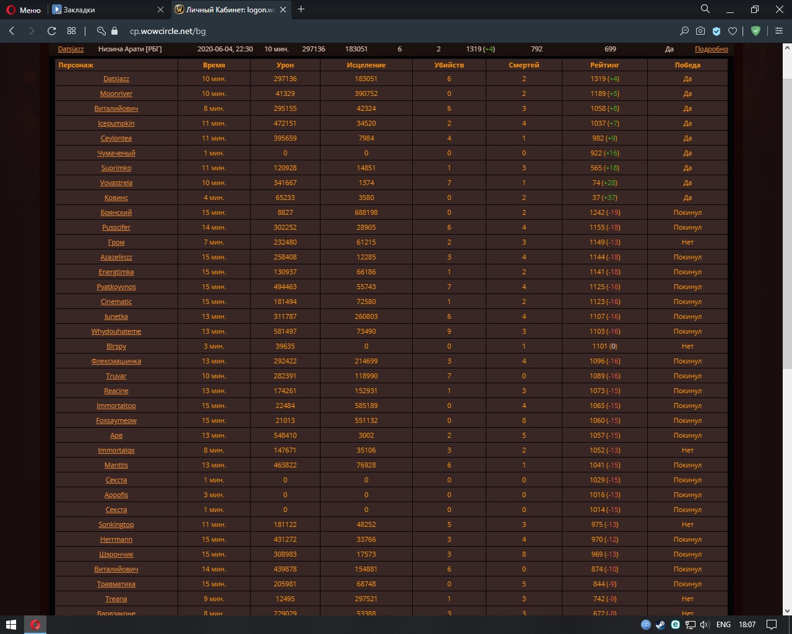Open the search tabs magnifier icon
Viewport: 792px width, 634px height.
705,9
